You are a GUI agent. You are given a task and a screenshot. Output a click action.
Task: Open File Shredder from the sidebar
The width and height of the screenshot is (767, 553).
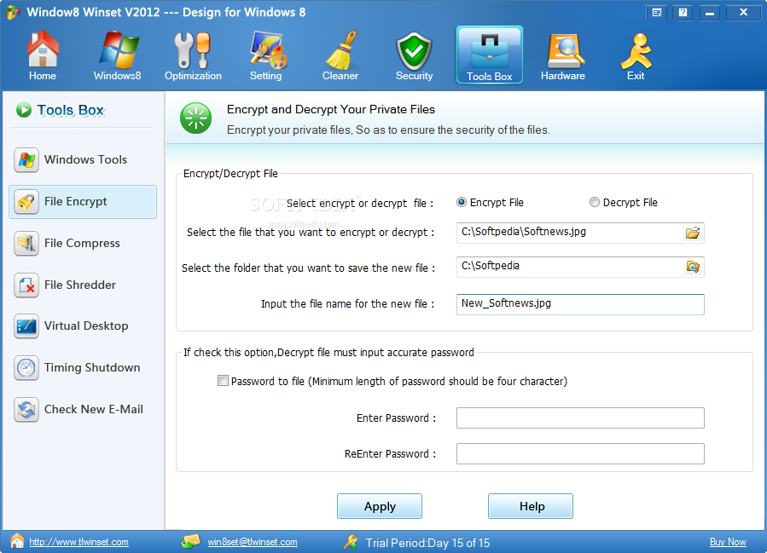[x=83, y=285]
